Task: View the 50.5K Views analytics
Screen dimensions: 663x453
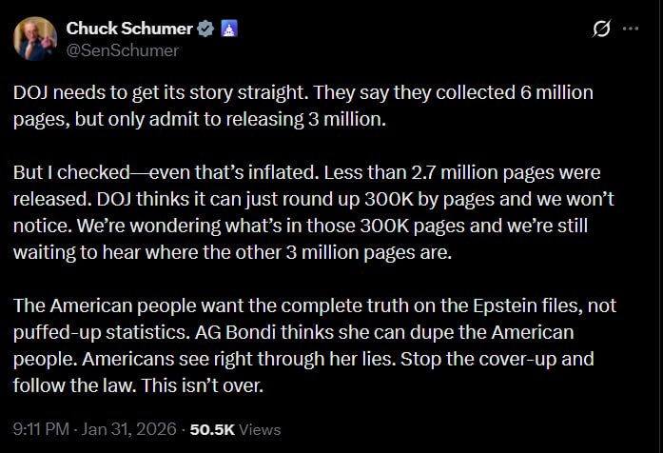Action: 235,429
